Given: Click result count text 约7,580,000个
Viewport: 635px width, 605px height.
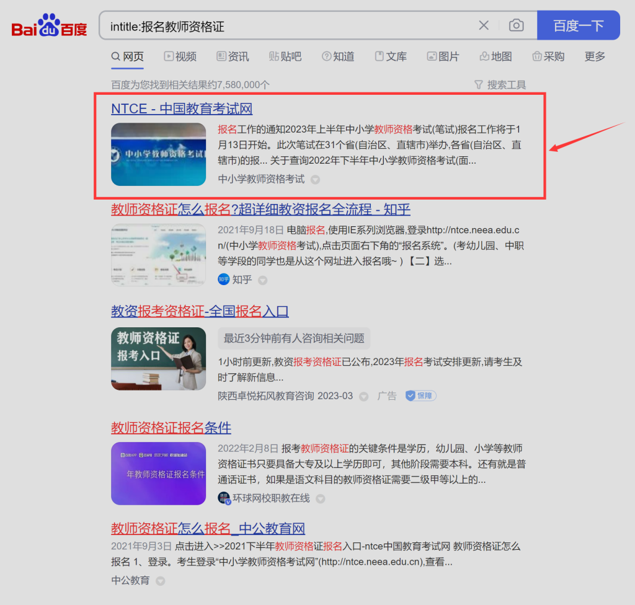Looking at the screenshot, I should (239, 85).
